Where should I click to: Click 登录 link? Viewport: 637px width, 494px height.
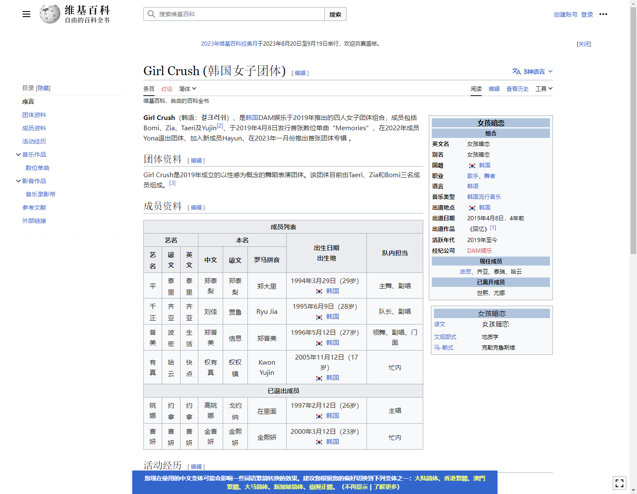[x=587, y=15]
